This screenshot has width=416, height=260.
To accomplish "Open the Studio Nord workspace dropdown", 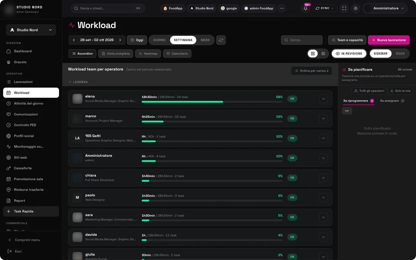I will (x=31, y=30).
